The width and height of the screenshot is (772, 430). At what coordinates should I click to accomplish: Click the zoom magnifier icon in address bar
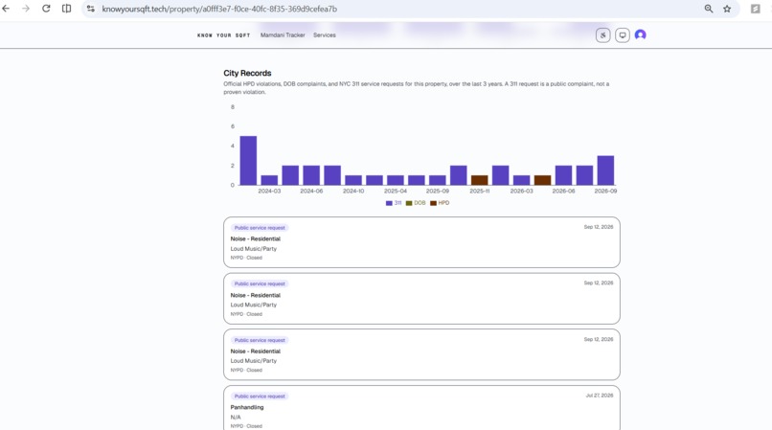(x=709, y=9)
